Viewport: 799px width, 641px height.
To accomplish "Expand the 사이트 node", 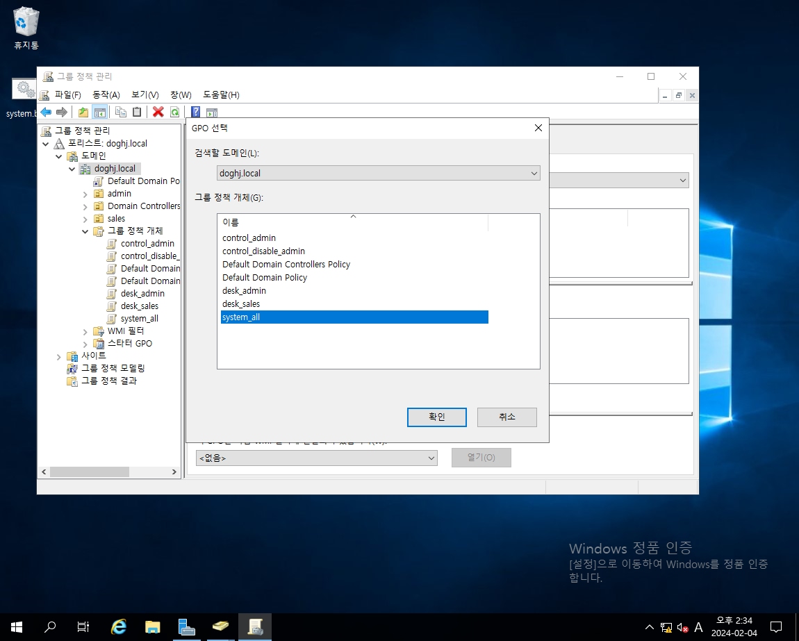I will coord(59,357).
